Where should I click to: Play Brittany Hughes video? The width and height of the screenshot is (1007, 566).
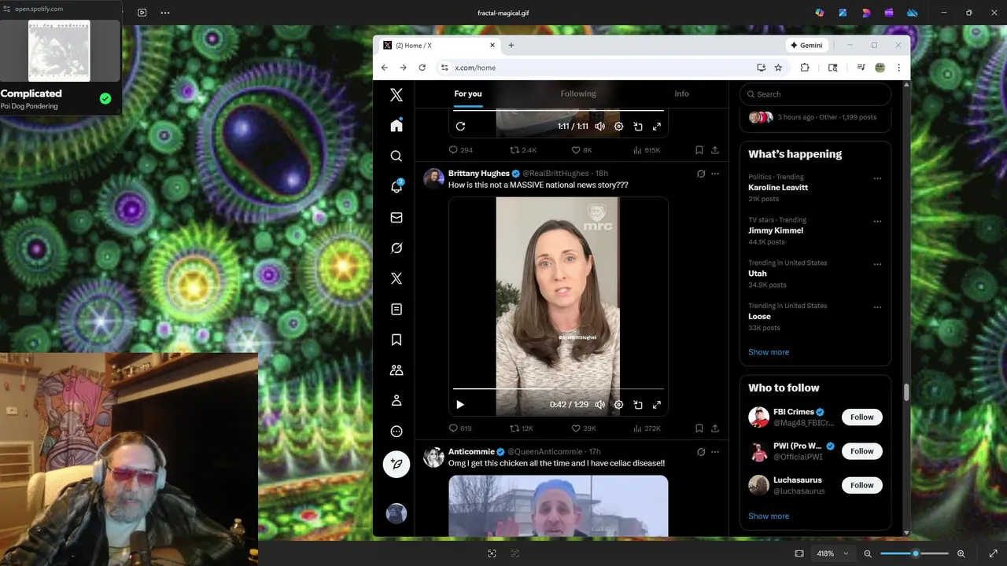coord(460,405)
